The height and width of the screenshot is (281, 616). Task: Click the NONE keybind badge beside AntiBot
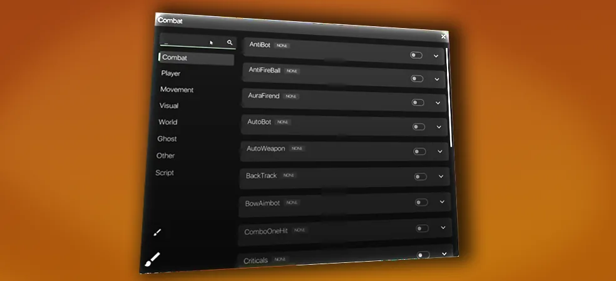tap(282, 46)
